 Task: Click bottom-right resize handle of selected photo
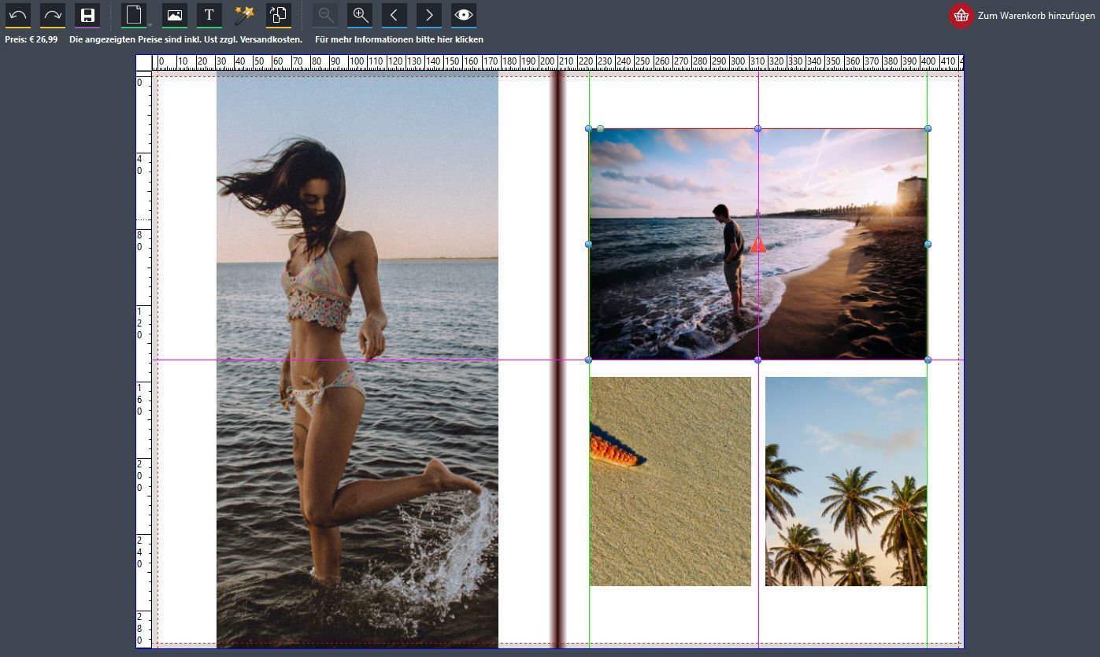pos(928,360)
